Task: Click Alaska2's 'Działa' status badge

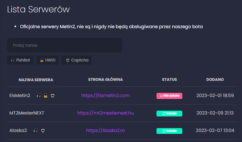Action: 169,131
